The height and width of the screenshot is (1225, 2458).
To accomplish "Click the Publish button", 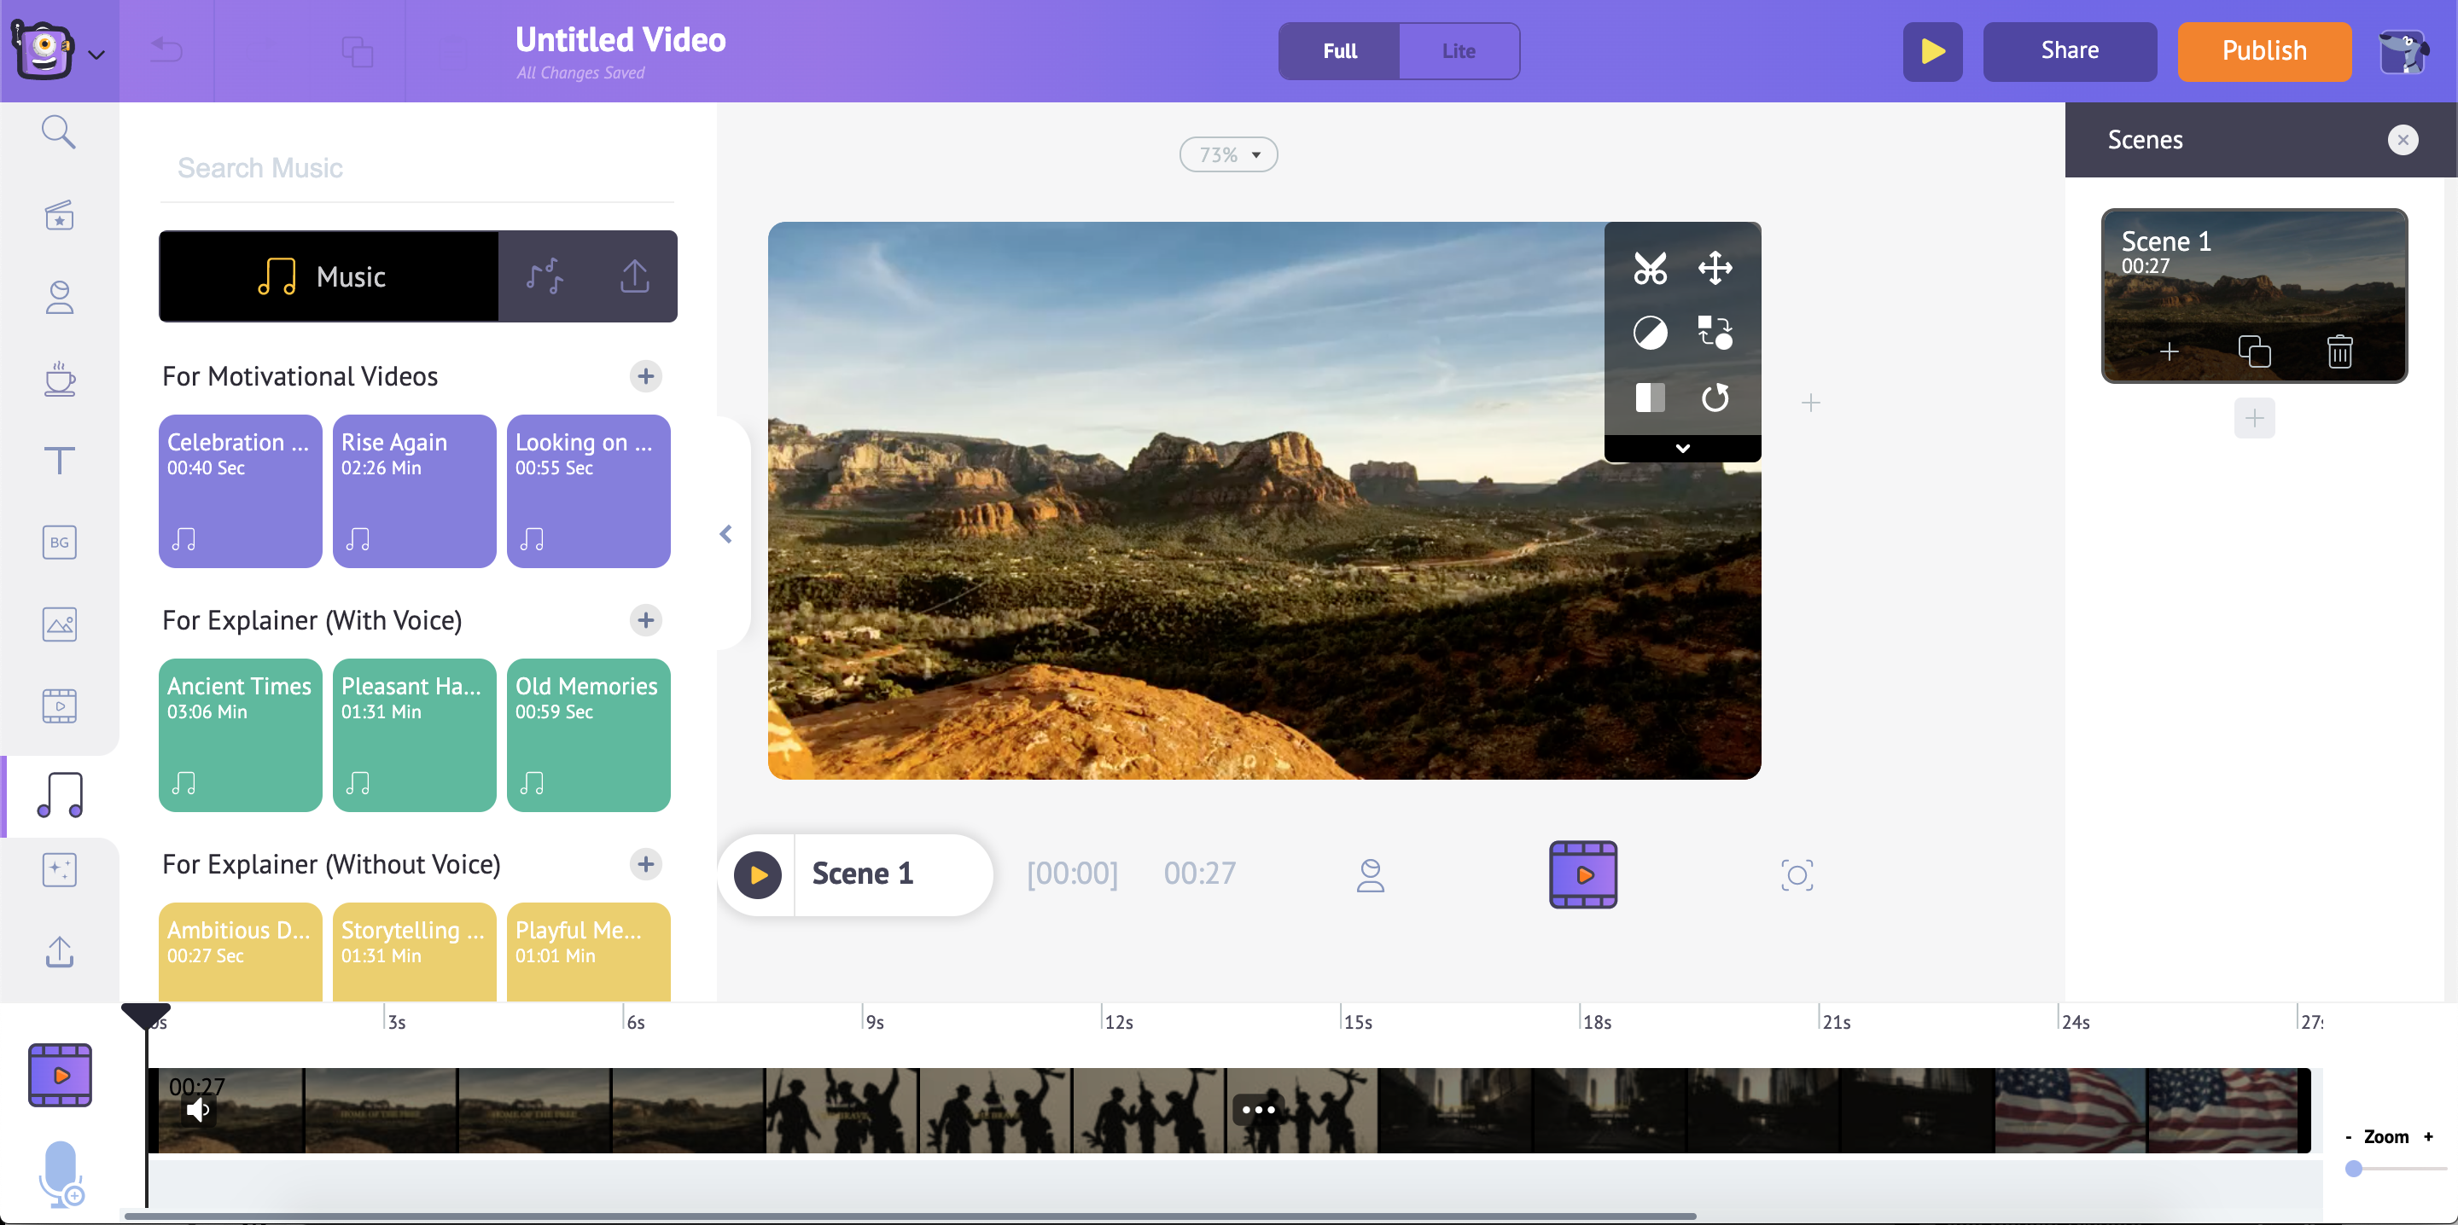I will [2263, 51].
